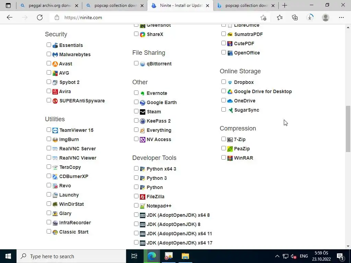This screenshot has height=263, width=351.
Task: Click the CDBurnerXP icon
Action: click(55, 176)
